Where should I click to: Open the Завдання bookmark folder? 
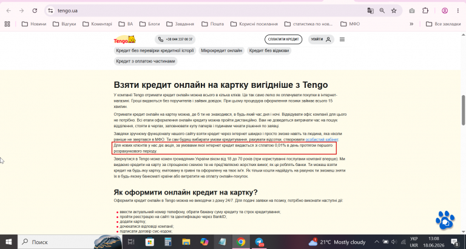(x=180, y=24)
